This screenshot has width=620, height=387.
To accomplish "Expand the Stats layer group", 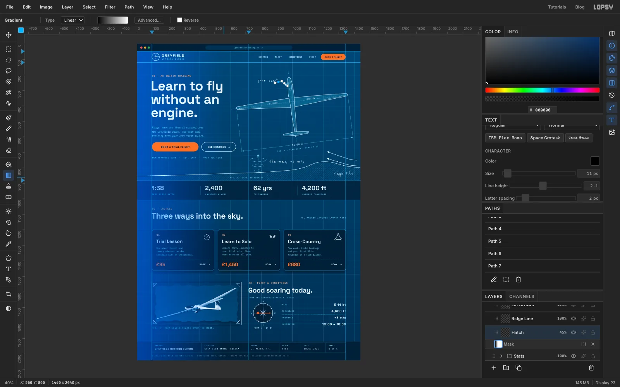I will click(x=501, y=356).
